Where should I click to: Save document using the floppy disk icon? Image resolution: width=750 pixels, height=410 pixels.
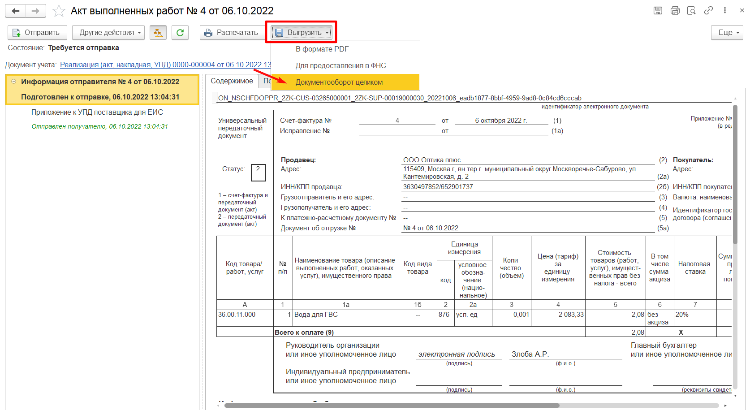(x=658, y=10)
